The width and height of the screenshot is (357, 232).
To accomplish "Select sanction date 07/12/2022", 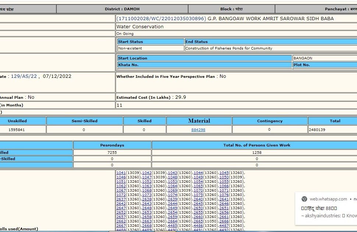I will [x=57, y=76].
